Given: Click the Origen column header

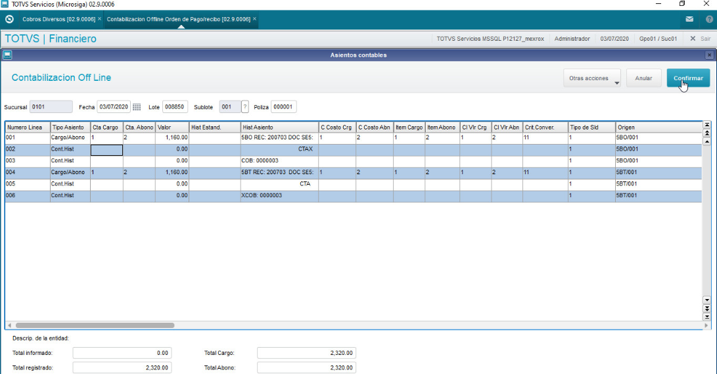Looking at the screenshot, I should click(659, 128).
